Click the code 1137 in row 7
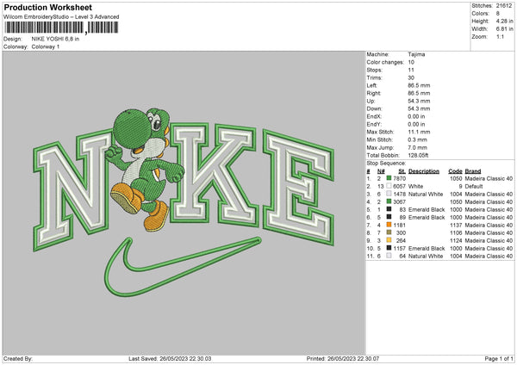 pyautogui.click(x=457, y=225)
